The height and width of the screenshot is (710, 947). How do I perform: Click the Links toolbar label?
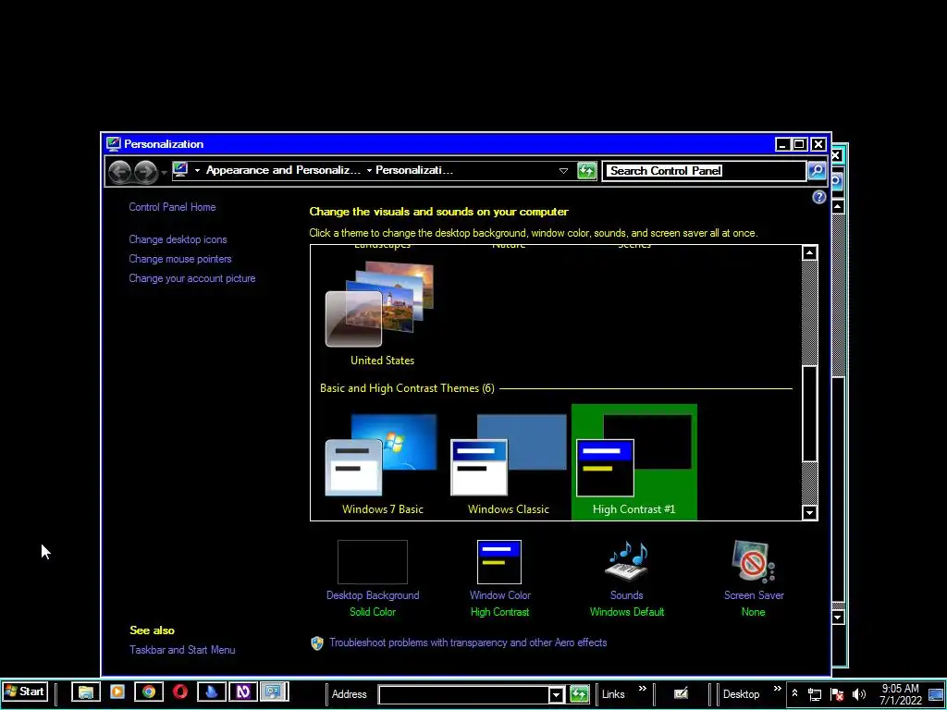point(613,694)
